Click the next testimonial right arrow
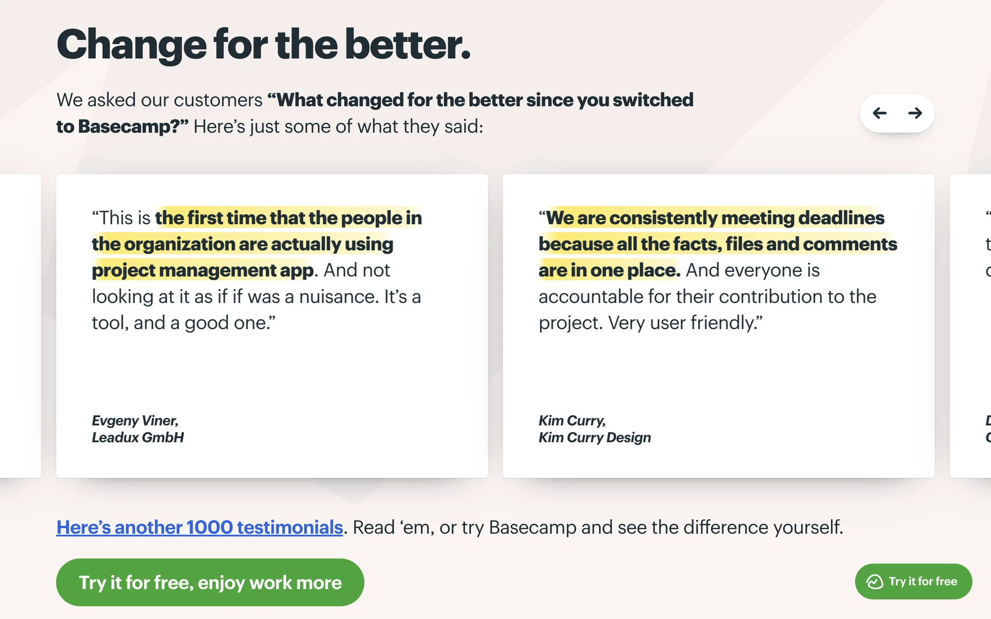 (x=915, y=113)
